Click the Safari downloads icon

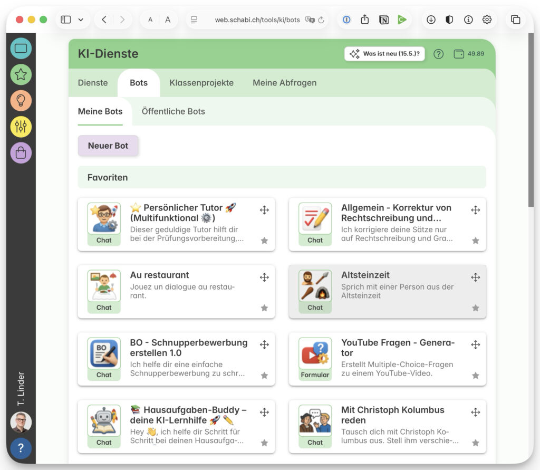point(431,20)
